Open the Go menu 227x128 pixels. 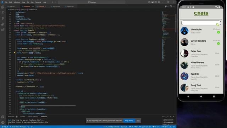pos(28,2)
